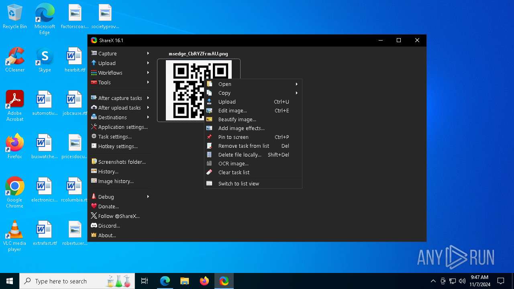514x289 pixels.
Task: Open Hotkey settings... entry
Action: click(120, 146)
